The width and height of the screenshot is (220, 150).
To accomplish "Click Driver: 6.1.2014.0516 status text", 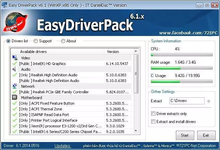I will 21,146.
